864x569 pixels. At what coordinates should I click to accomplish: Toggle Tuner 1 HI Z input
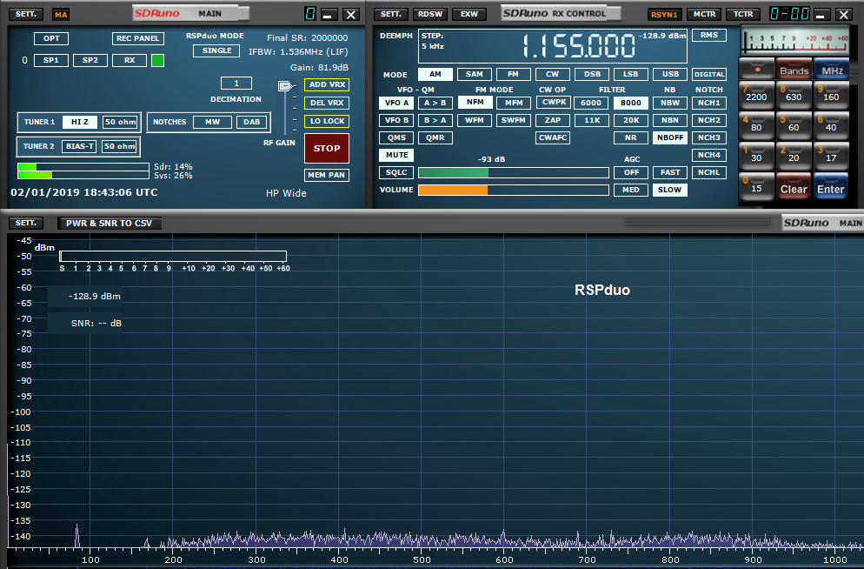point(79,122)
